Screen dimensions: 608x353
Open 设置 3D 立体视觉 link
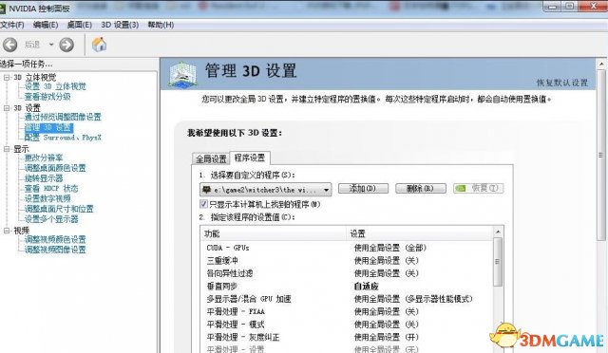coord(55,86)
